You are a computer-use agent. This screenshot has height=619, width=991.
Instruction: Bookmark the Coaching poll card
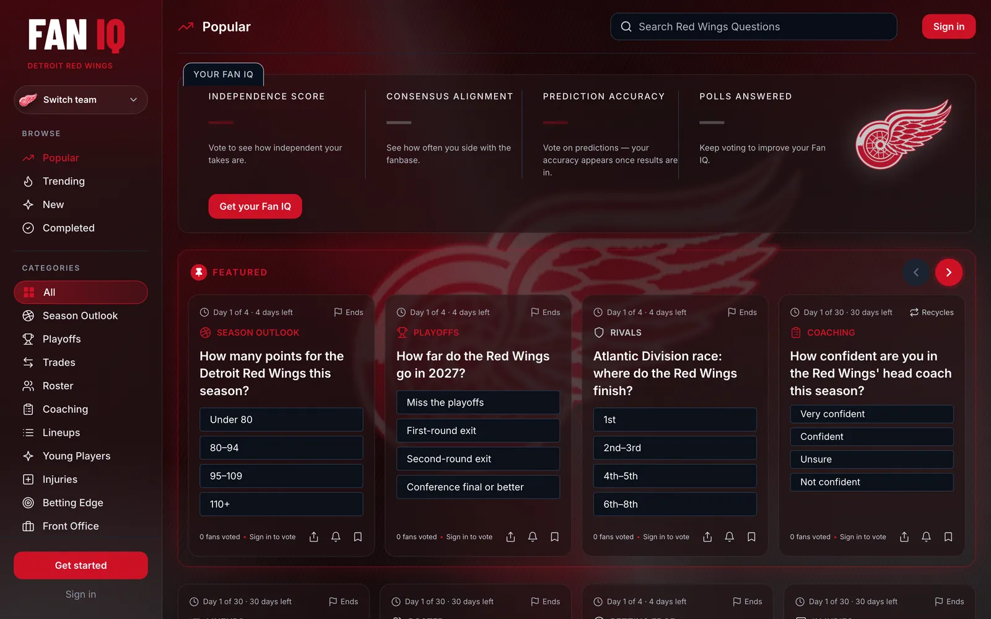click(948, 537)
